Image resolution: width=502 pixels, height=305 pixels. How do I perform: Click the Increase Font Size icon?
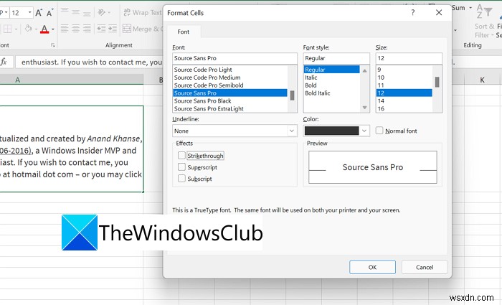pyautogui.click(x=39, y=13)
